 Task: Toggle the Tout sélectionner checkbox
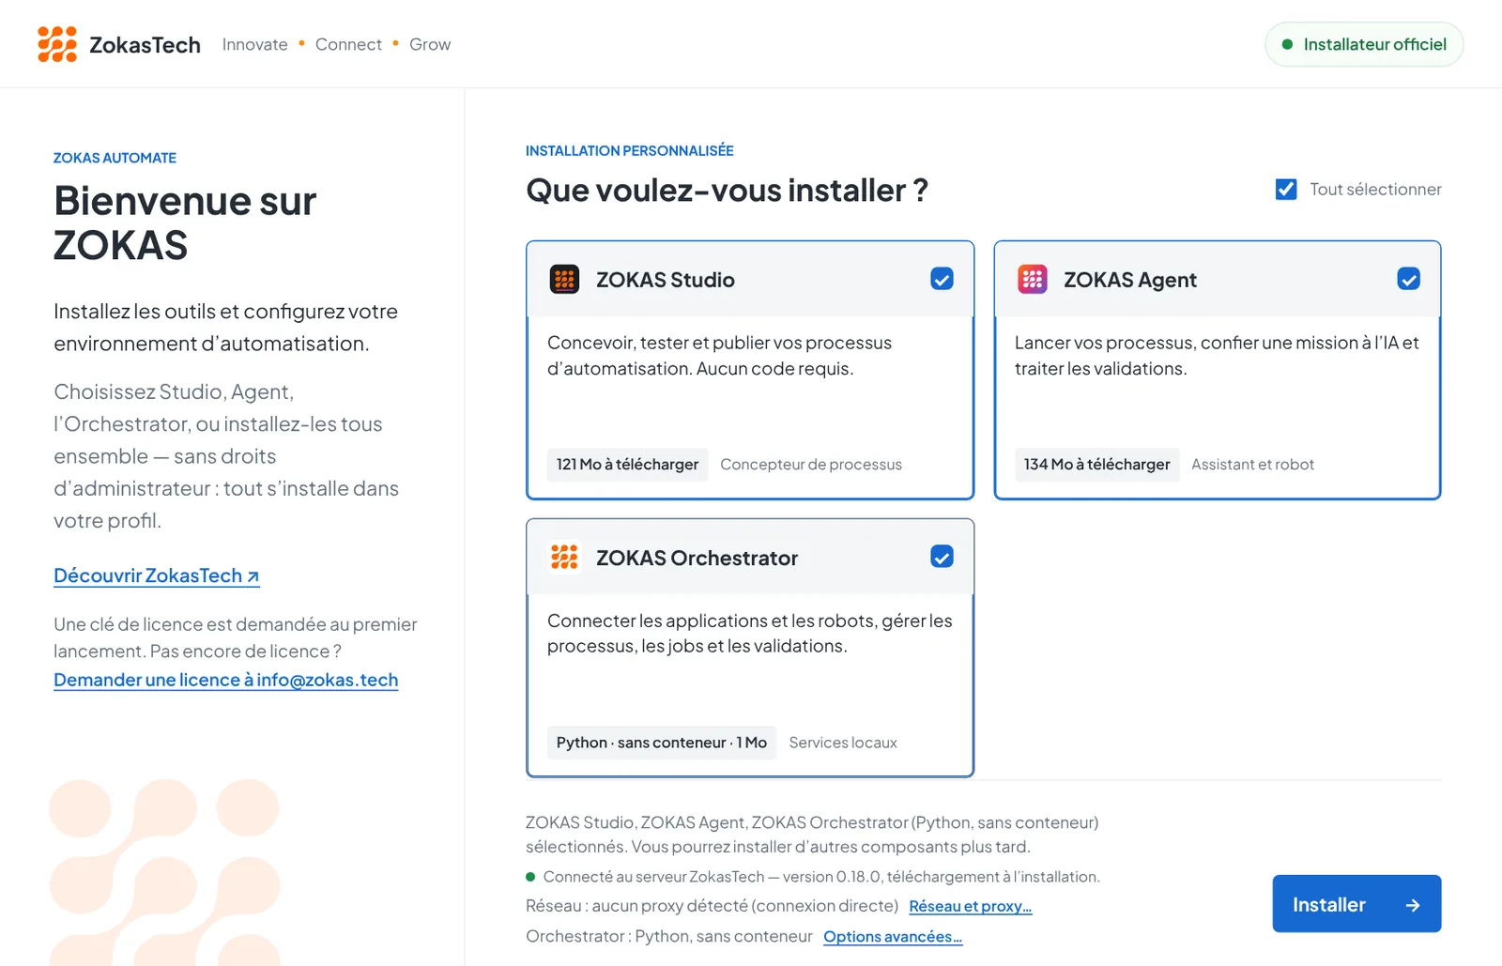1286,190
